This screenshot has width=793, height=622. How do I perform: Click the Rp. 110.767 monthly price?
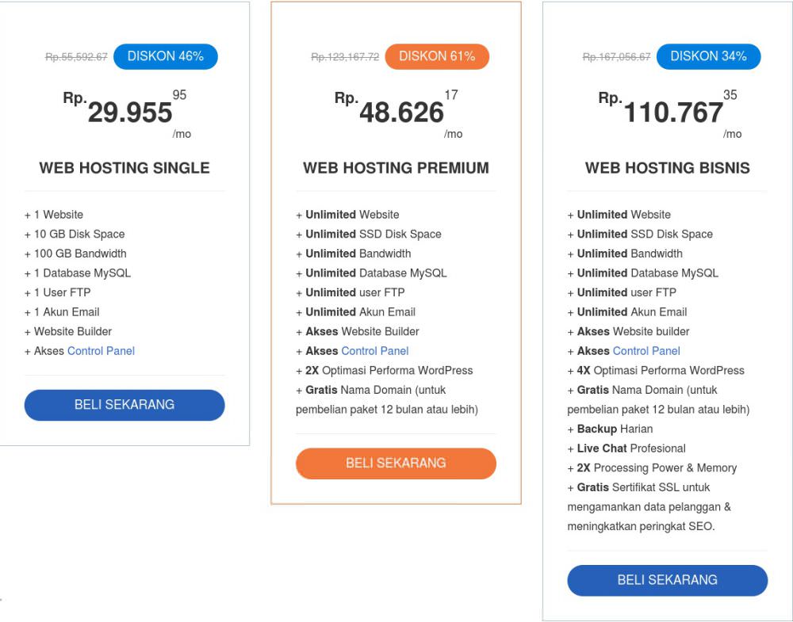pyautogui.click(x=672, y=113)
